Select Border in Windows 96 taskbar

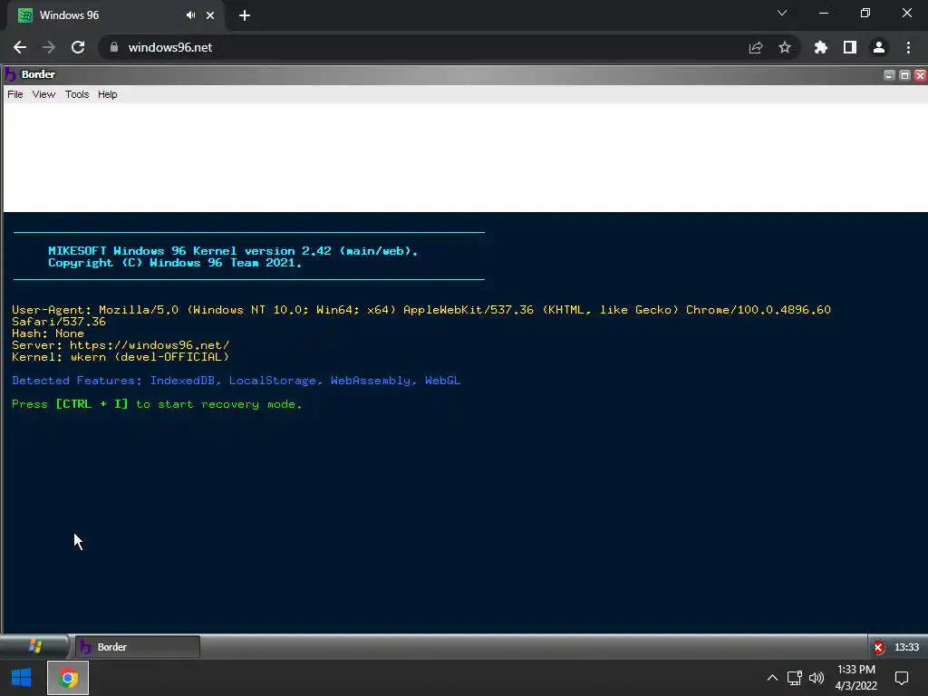coord(138,647)
